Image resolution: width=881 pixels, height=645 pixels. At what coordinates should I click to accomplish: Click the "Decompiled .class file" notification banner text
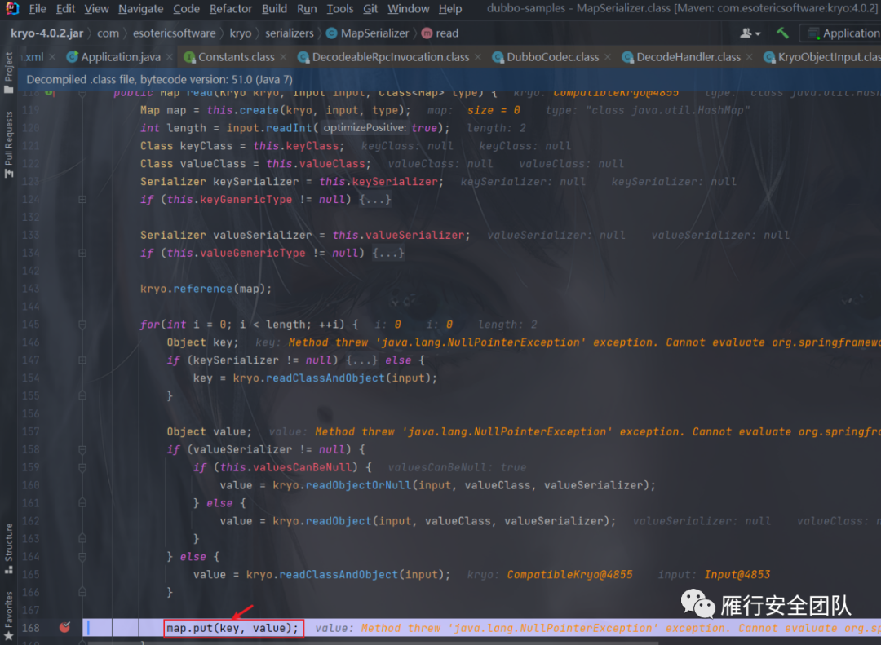(x=160, y=79)
